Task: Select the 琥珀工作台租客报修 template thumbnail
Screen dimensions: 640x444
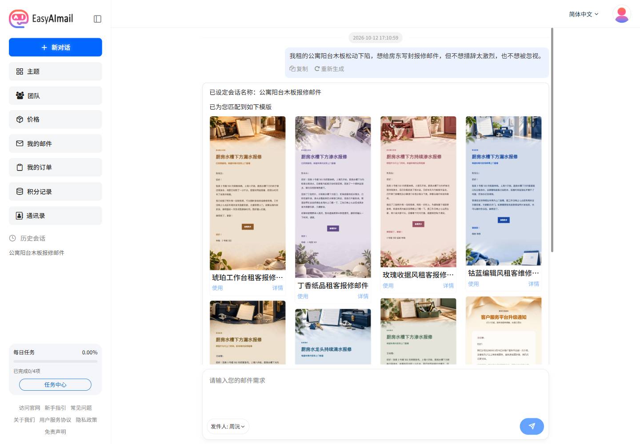Action: click(248, 193)
